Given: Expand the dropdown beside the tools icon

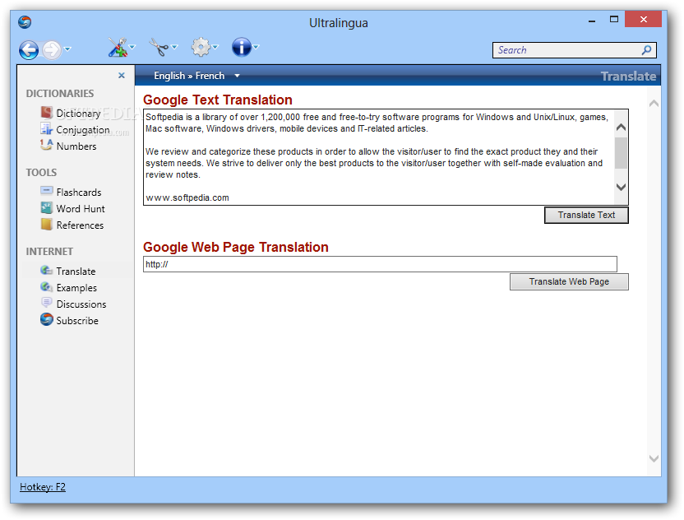Looking at the screenshot, I should coord(132,47).
